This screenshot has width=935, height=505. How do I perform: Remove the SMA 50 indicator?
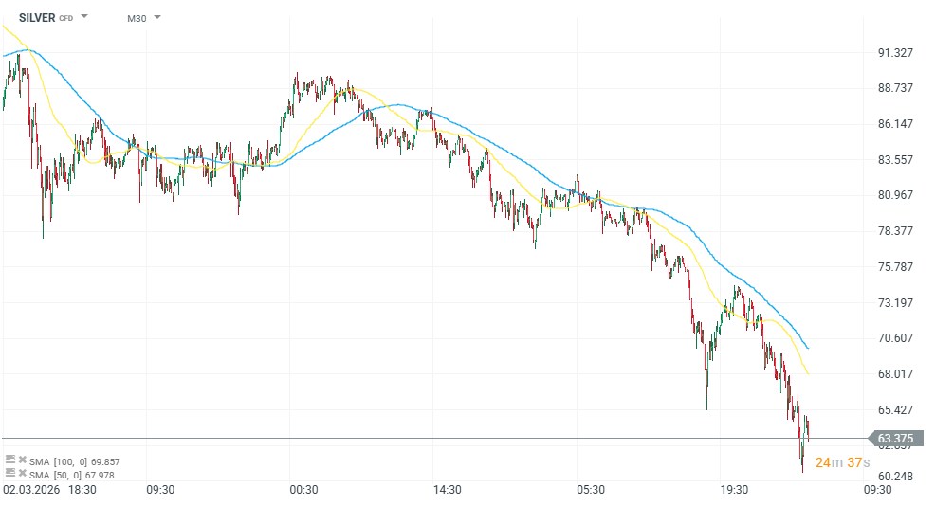click(22, 472)
